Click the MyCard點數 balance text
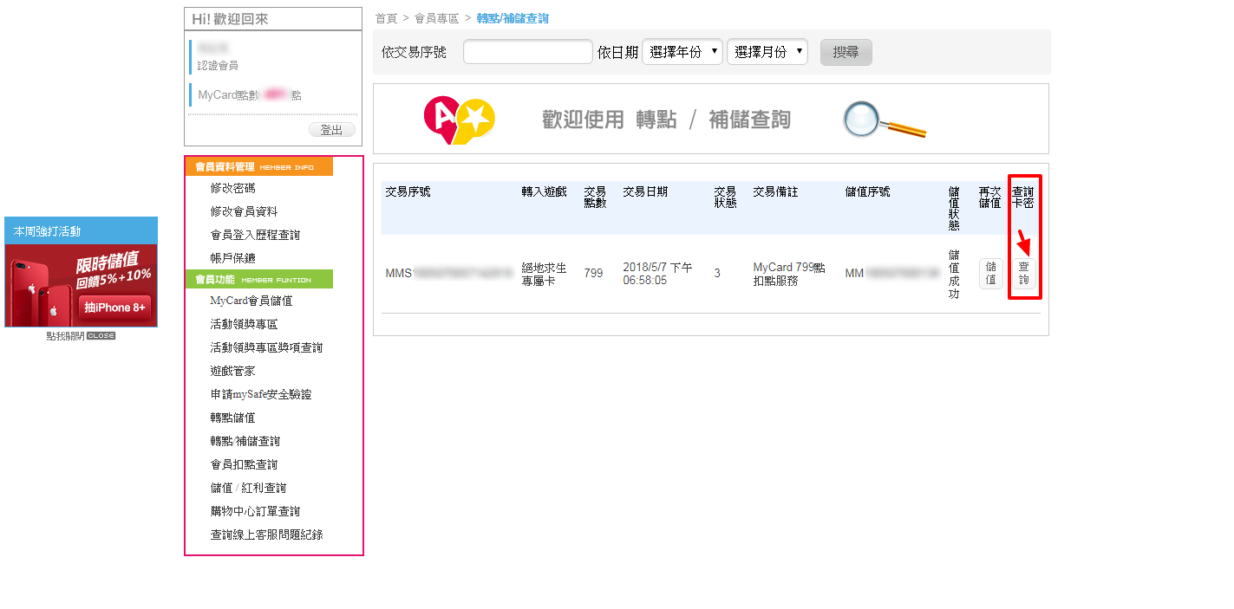This screenshot has height=609, width=1234. (x=250, y=95)
